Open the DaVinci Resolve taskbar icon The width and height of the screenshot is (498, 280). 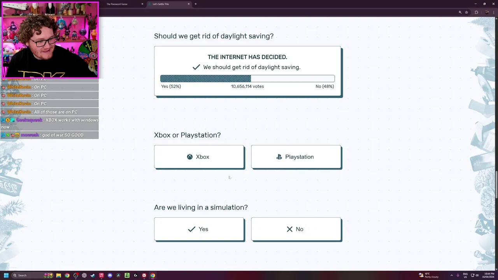click(x=118, y=275)
